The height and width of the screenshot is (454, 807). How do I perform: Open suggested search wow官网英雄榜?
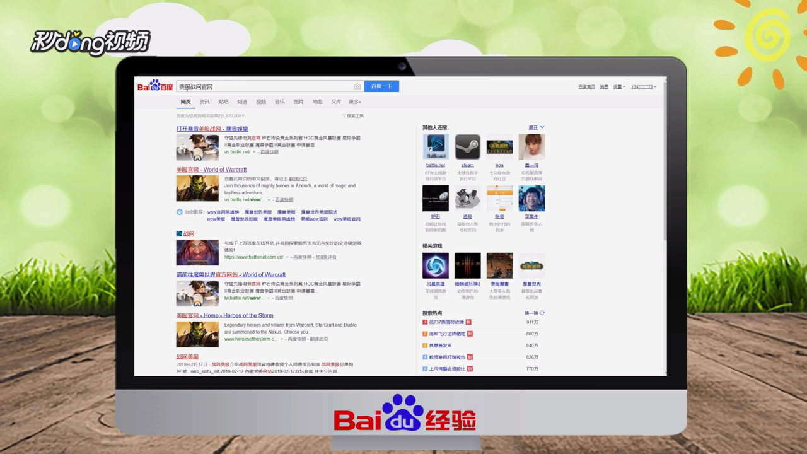(223, 212)
